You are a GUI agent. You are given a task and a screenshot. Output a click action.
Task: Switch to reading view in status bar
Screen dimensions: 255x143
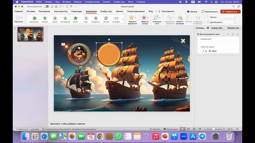194,129
